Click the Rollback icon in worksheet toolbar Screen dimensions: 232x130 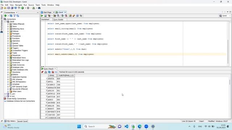tap(66, 16)
